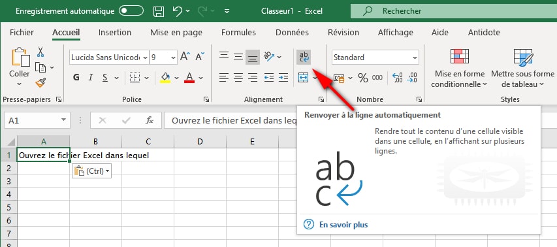The width and height of the screenshot is (557, 247).
Task: Click the save diskette icon in title bar
Action: coord(159,11)
